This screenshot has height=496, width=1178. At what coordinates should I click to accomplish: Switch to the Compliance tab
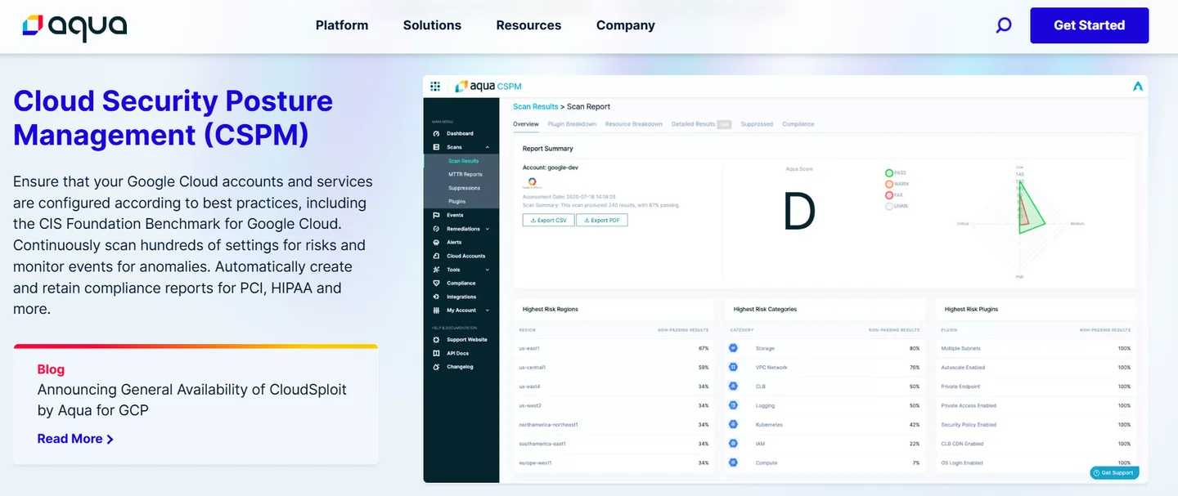[x=798, y=124]
